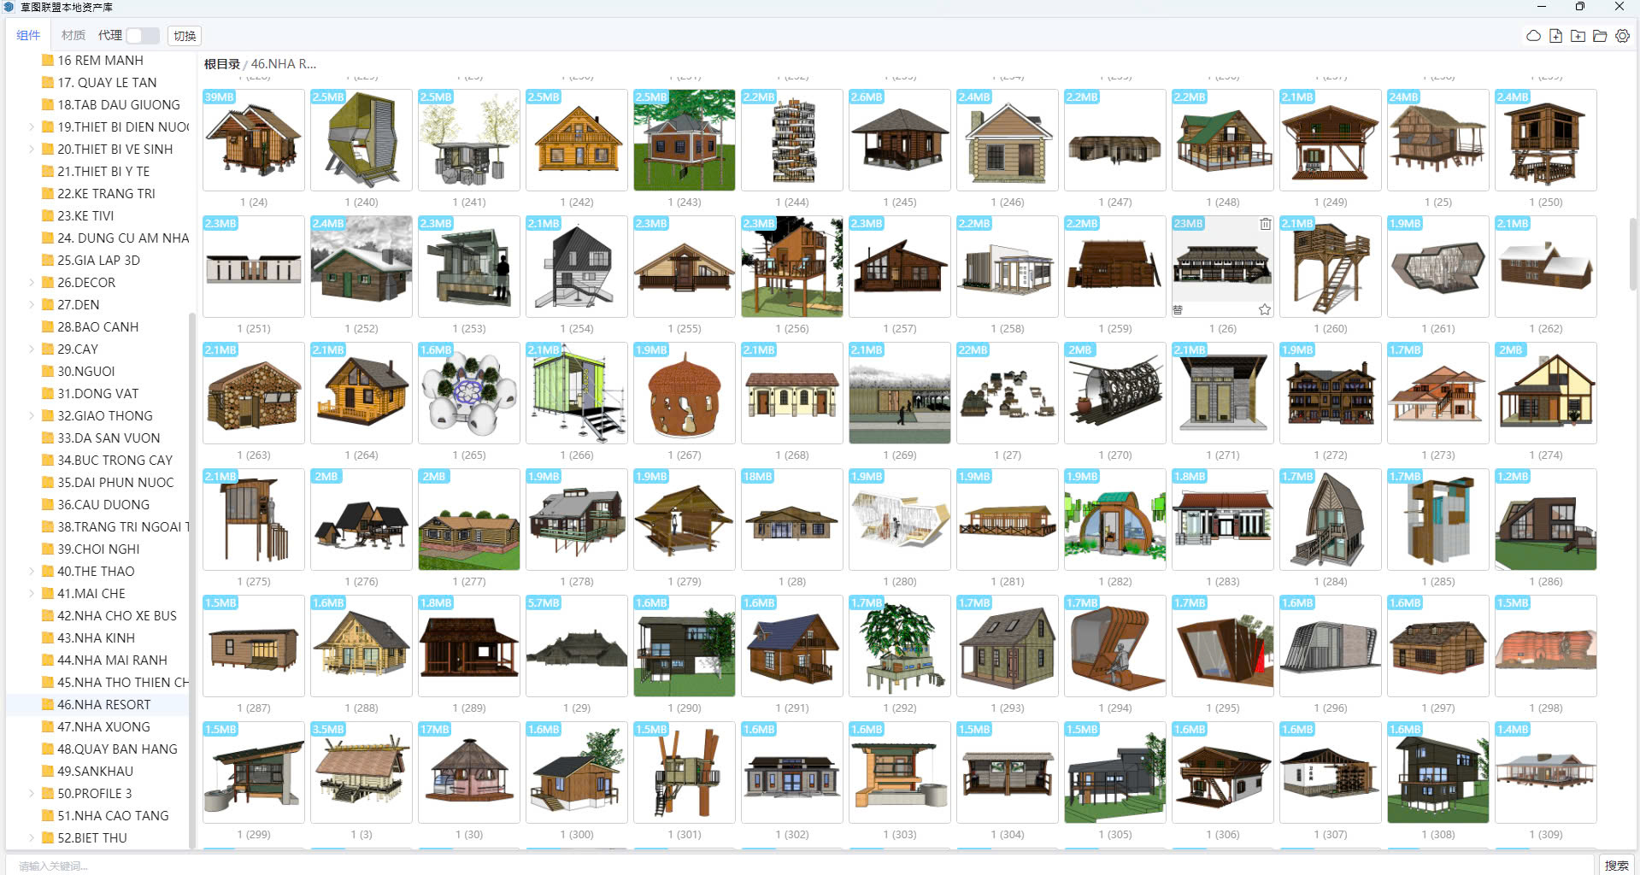This screenshot has width=1640, height=875.
Task: Click the open folder icon
Action: 1600,36
